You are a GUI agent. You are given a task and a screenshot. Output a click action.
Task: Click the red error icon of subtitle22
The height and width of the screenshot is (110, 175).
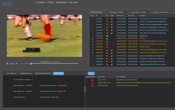[107, 64]
